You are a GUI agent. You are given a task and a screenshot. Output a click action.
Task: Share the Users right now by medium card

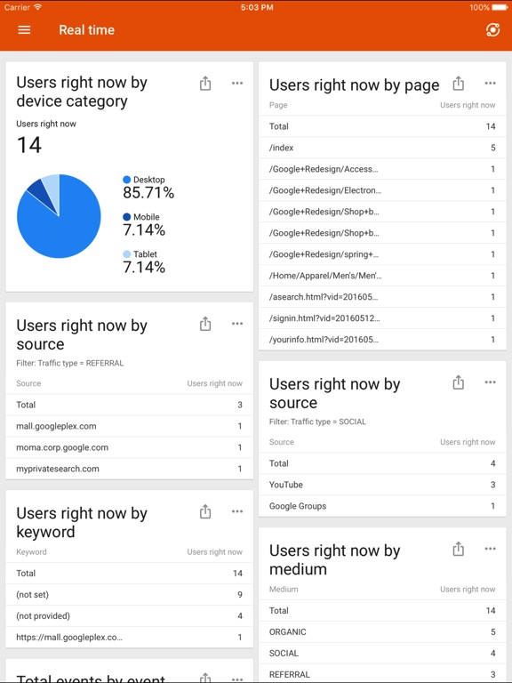pyautogui.click(x=458, y=549)
